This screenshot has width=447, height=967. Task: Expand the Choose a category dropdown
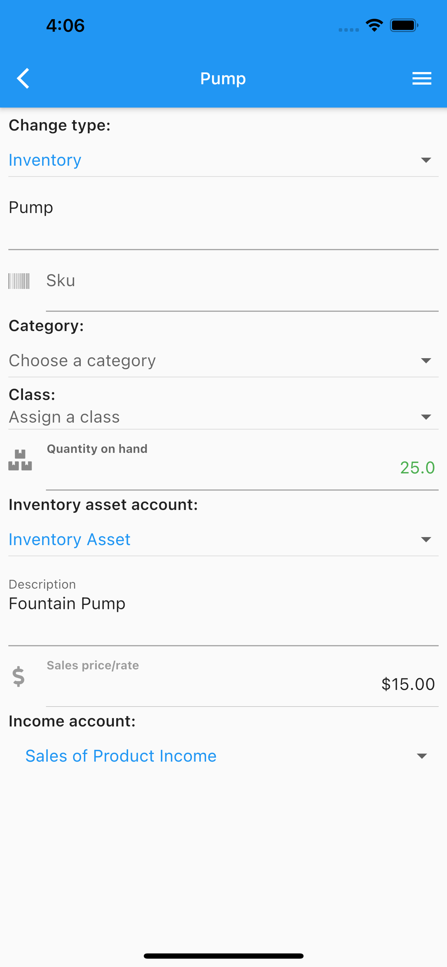click(x=223, y=361)
